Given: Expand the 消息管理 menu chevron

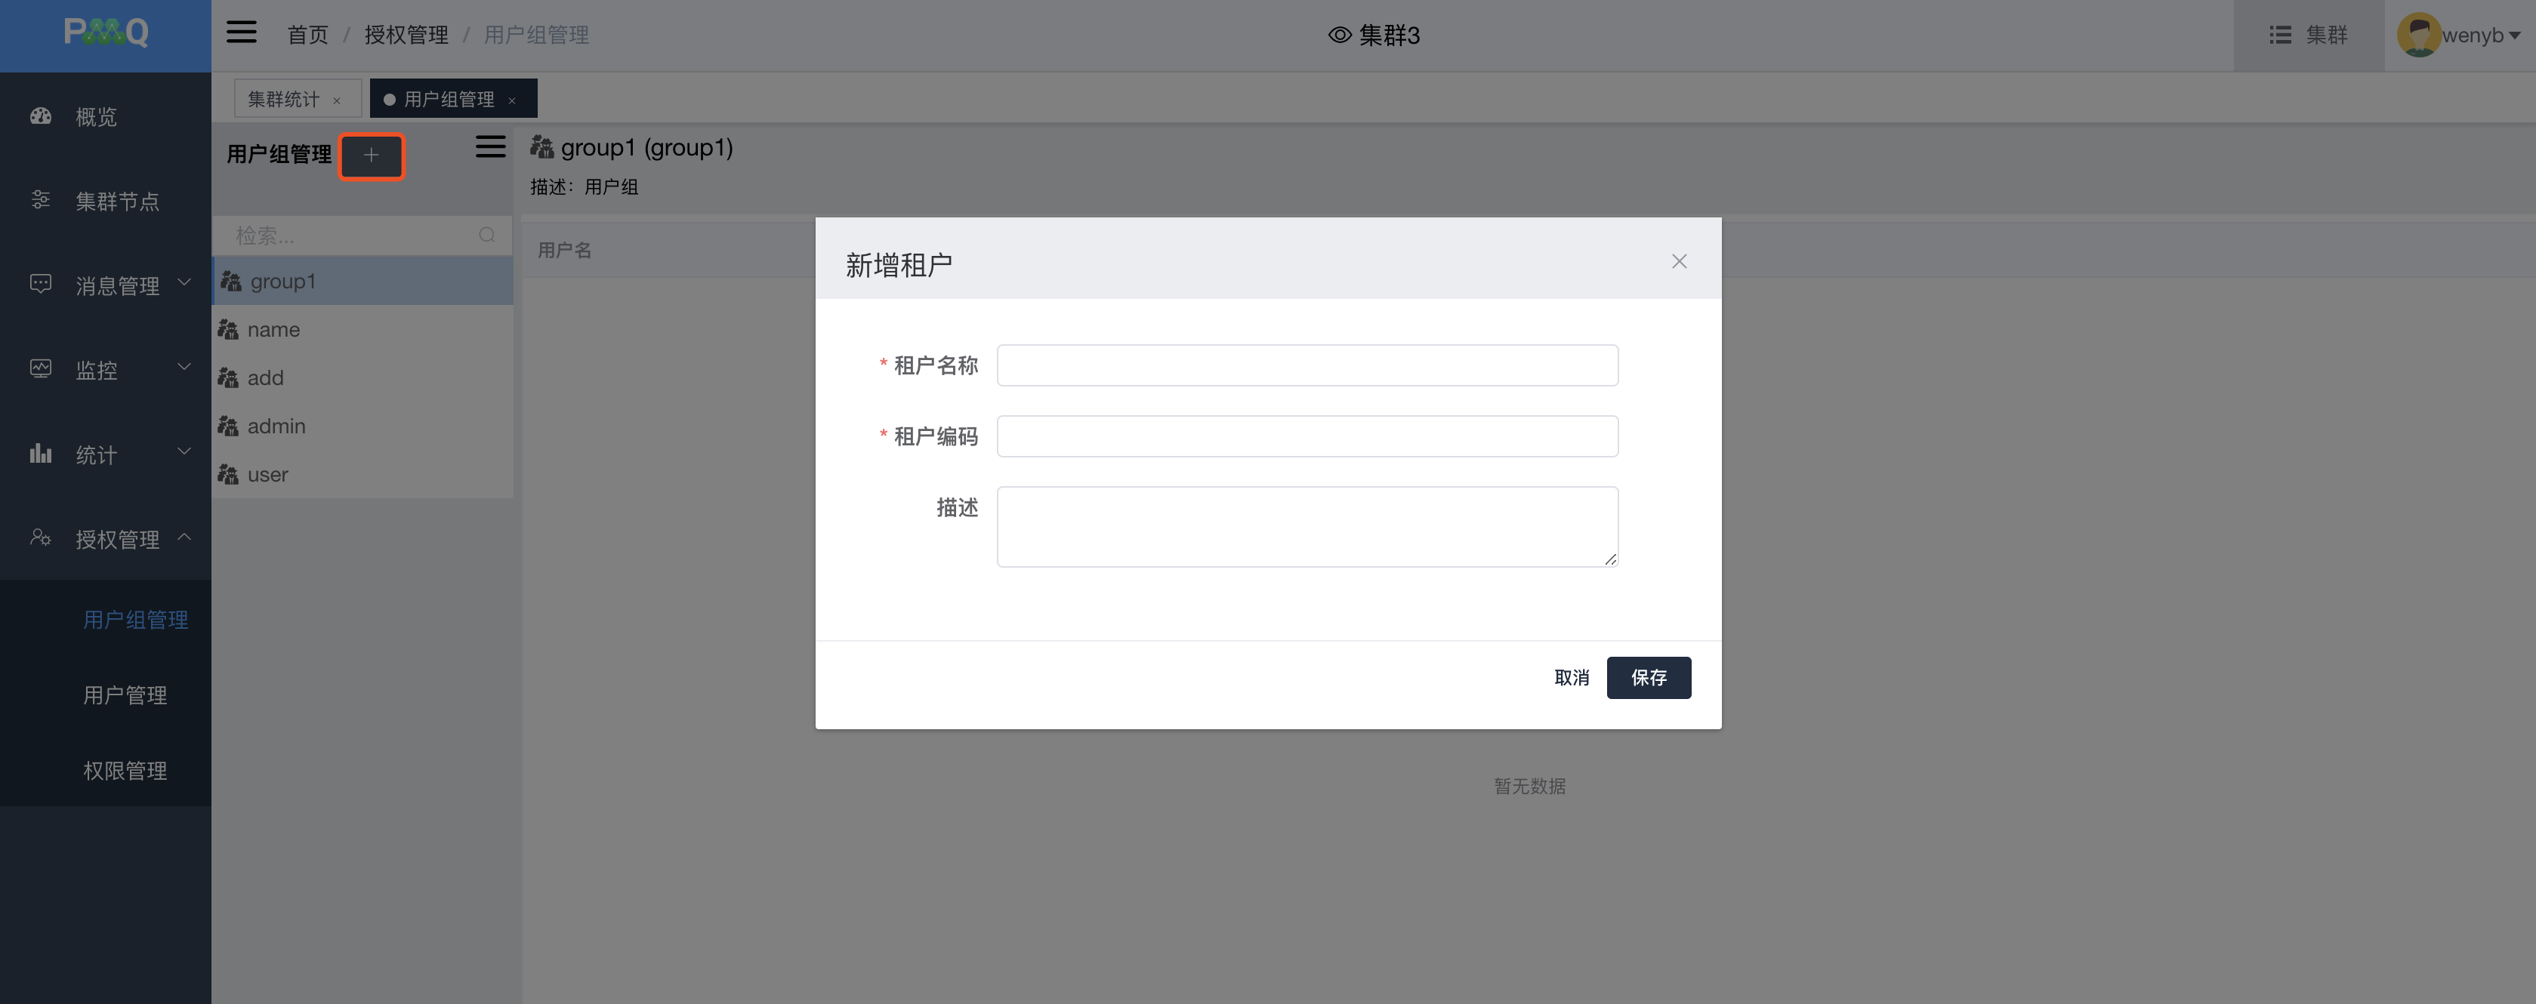Looking at the screenshot, I should (x=184, y=284).
